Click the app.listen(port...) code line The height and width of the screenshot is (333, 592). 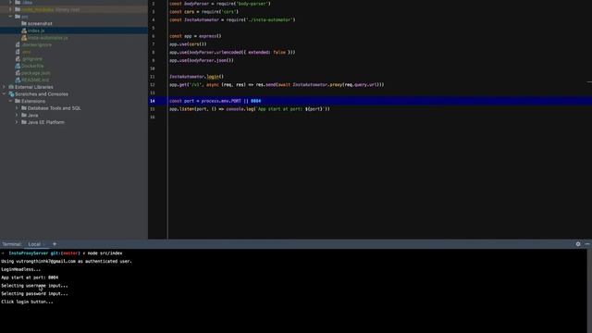[250, 109]
